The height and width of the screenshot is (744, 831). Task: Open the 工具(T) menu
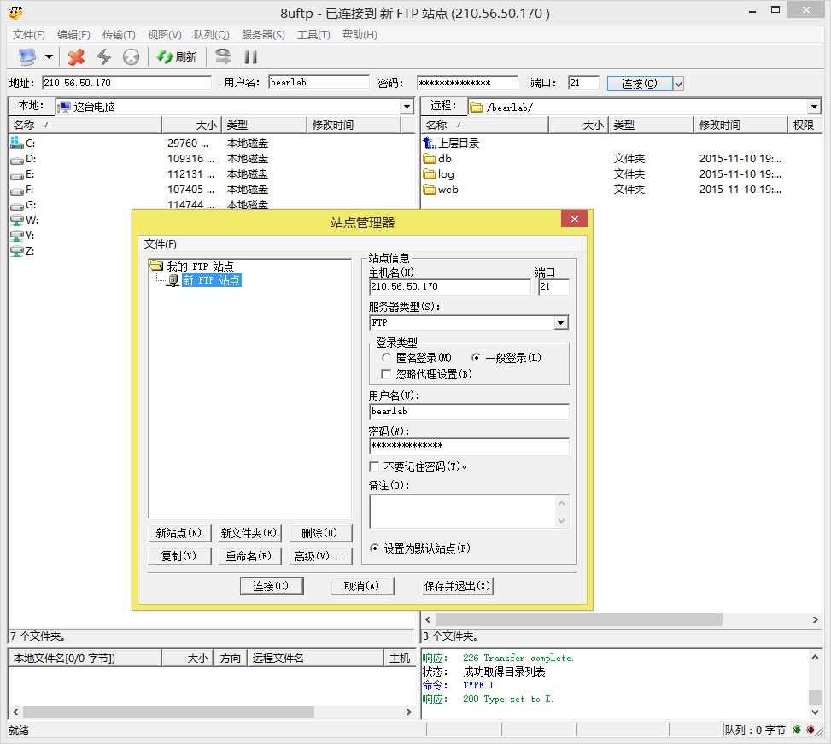pyautogui.click(x=313, y=34)
